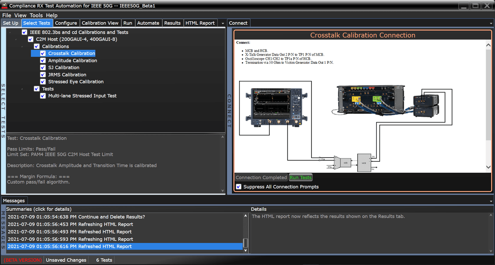
Task: Open the HTML Report tab
Action: click(200, 23)
